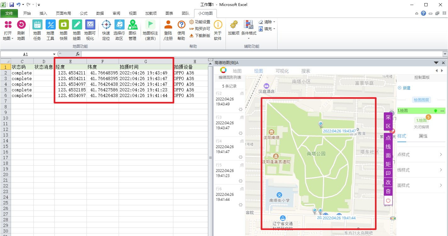Click the power icon below purple toolbar
Image resolution: width=448 pixels, height=236 pixels.
(388, 200)
